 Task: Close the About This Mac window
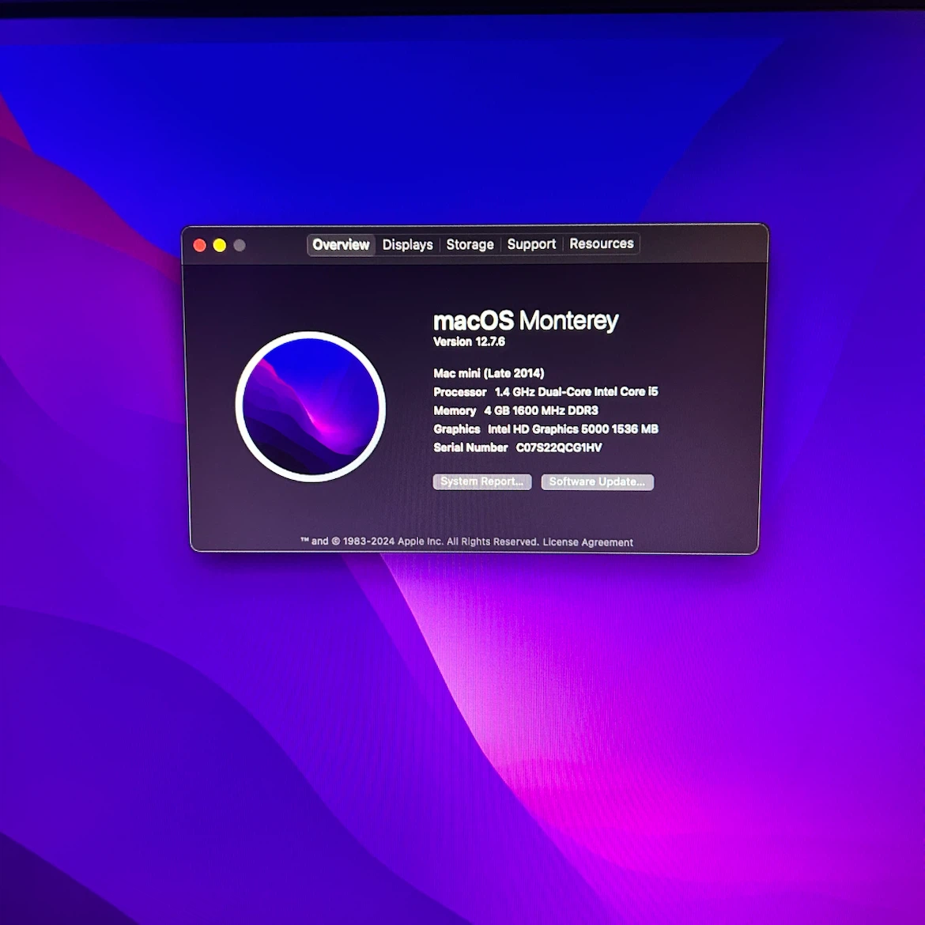click(x=200, y=245)
